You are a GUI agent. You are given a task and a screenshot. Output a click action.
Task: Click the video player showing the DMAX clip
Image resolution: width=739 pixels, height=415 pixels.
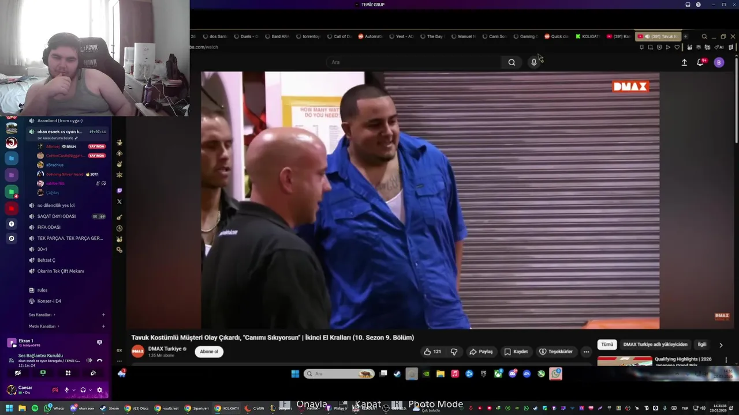click(x=430, y=200)
